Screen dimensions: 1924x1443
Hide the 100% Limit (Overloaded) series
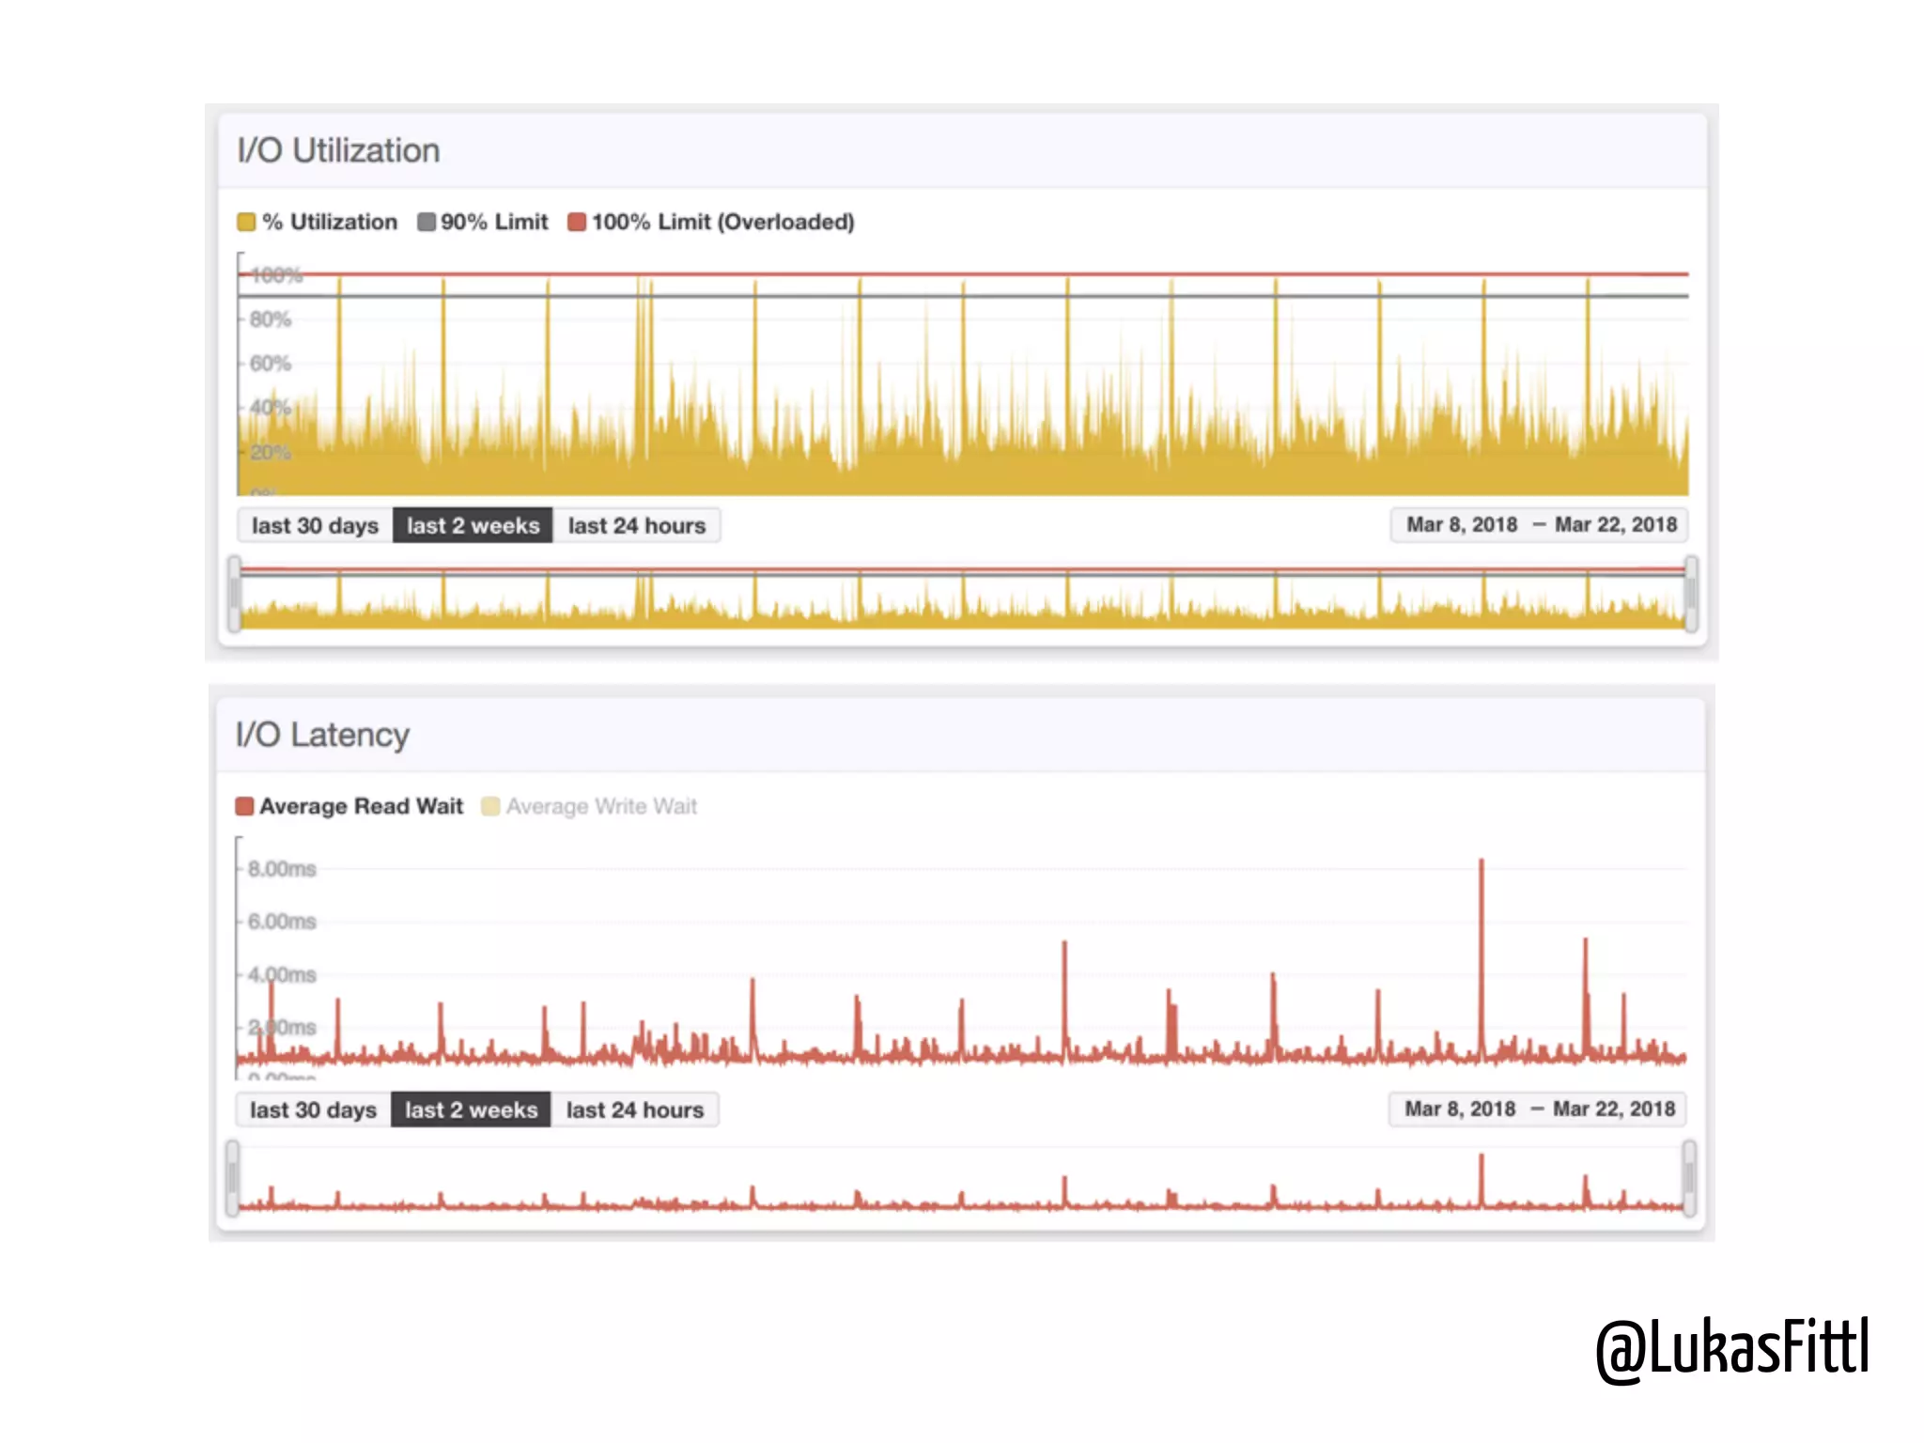point(711,223)
